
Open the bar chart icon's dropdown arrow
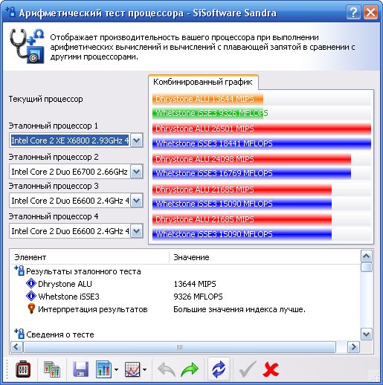click(x=116, y=369)
